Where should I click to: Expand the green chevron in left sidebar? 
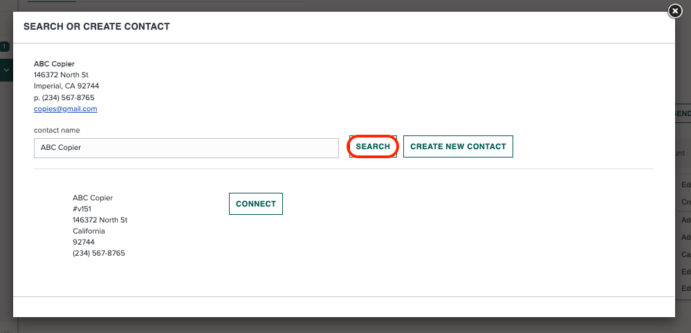click(6, 70)
